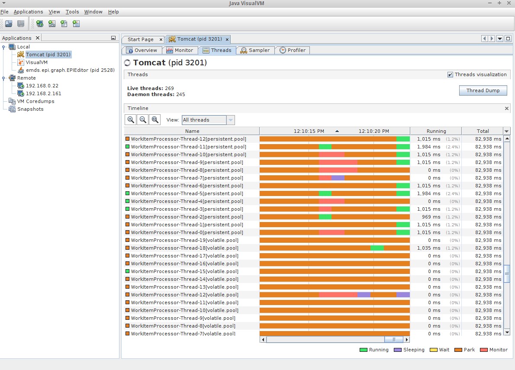The width and height of the screenshot is (515, 370).
Task: Open the column selector arrow beside Total
Action: 506,131
